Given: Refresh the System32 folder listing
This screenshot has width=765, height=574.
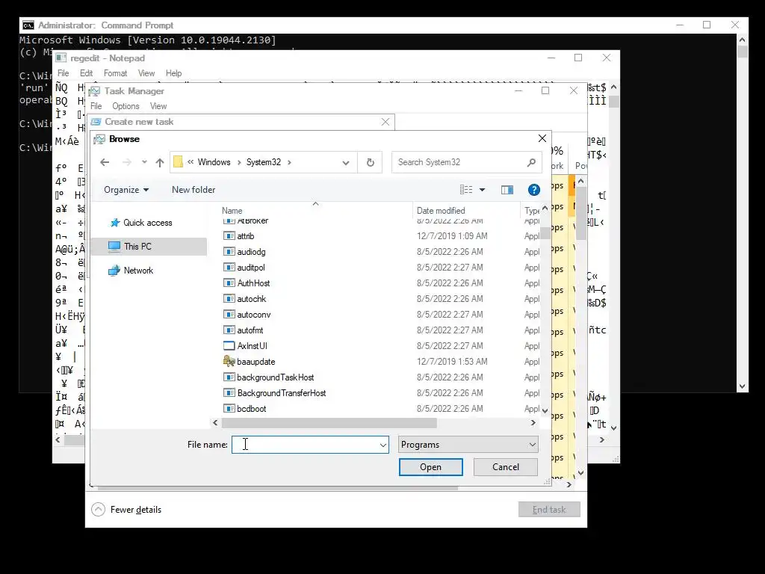Looking at the screenshot, I should point(371,162).
